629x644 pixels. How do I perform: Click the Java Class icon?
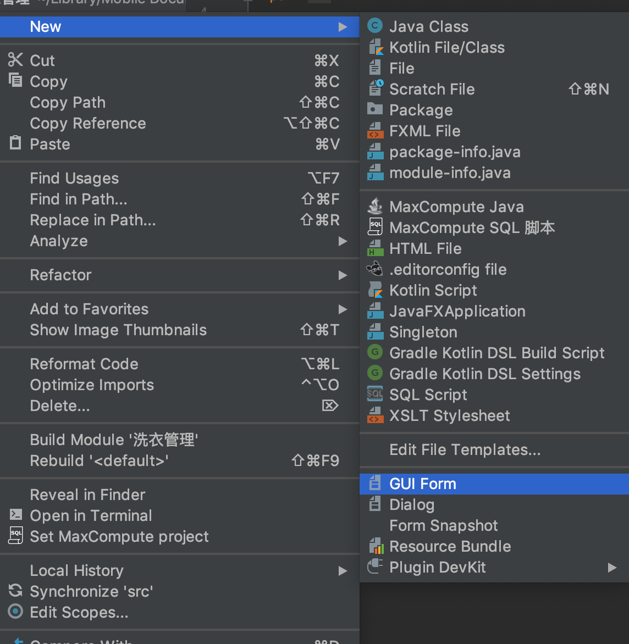point(375,26)
